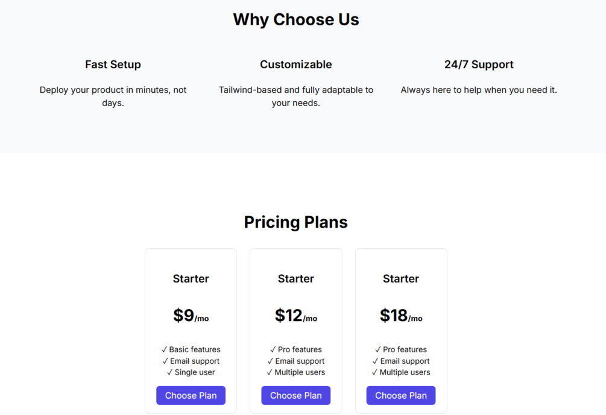This screenshot has height=415, width=606.
Task: Click checkmark by Multiple users in $12 card
Action: [x=270, y=372]
